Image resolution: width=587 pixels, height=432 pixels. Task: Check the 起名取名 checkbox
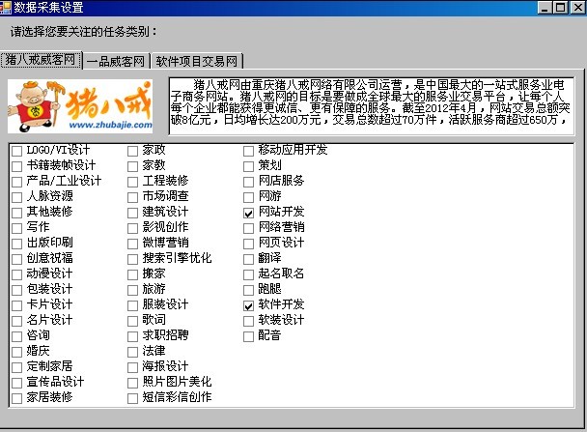pos(248,274)
